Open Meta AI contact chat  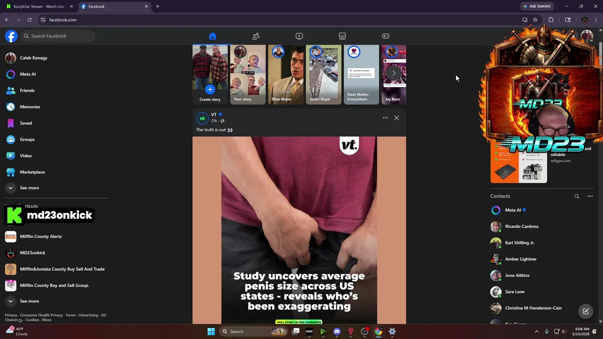point(542,210)
